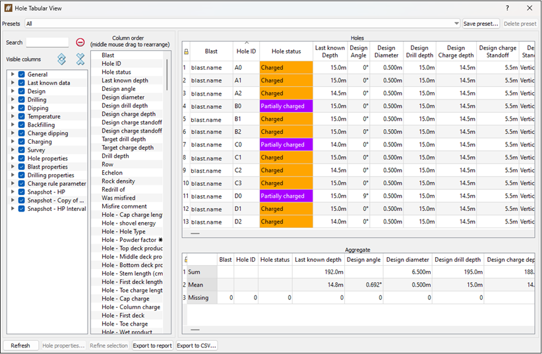The width and height of the screenshot is (542, 354).
Task: Select the Design Diameter column header
Action: click(x=386, y=51)
